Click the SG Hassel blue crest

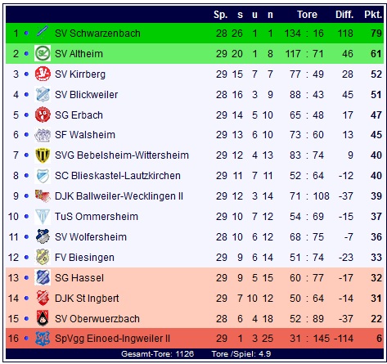click(43, 277)
